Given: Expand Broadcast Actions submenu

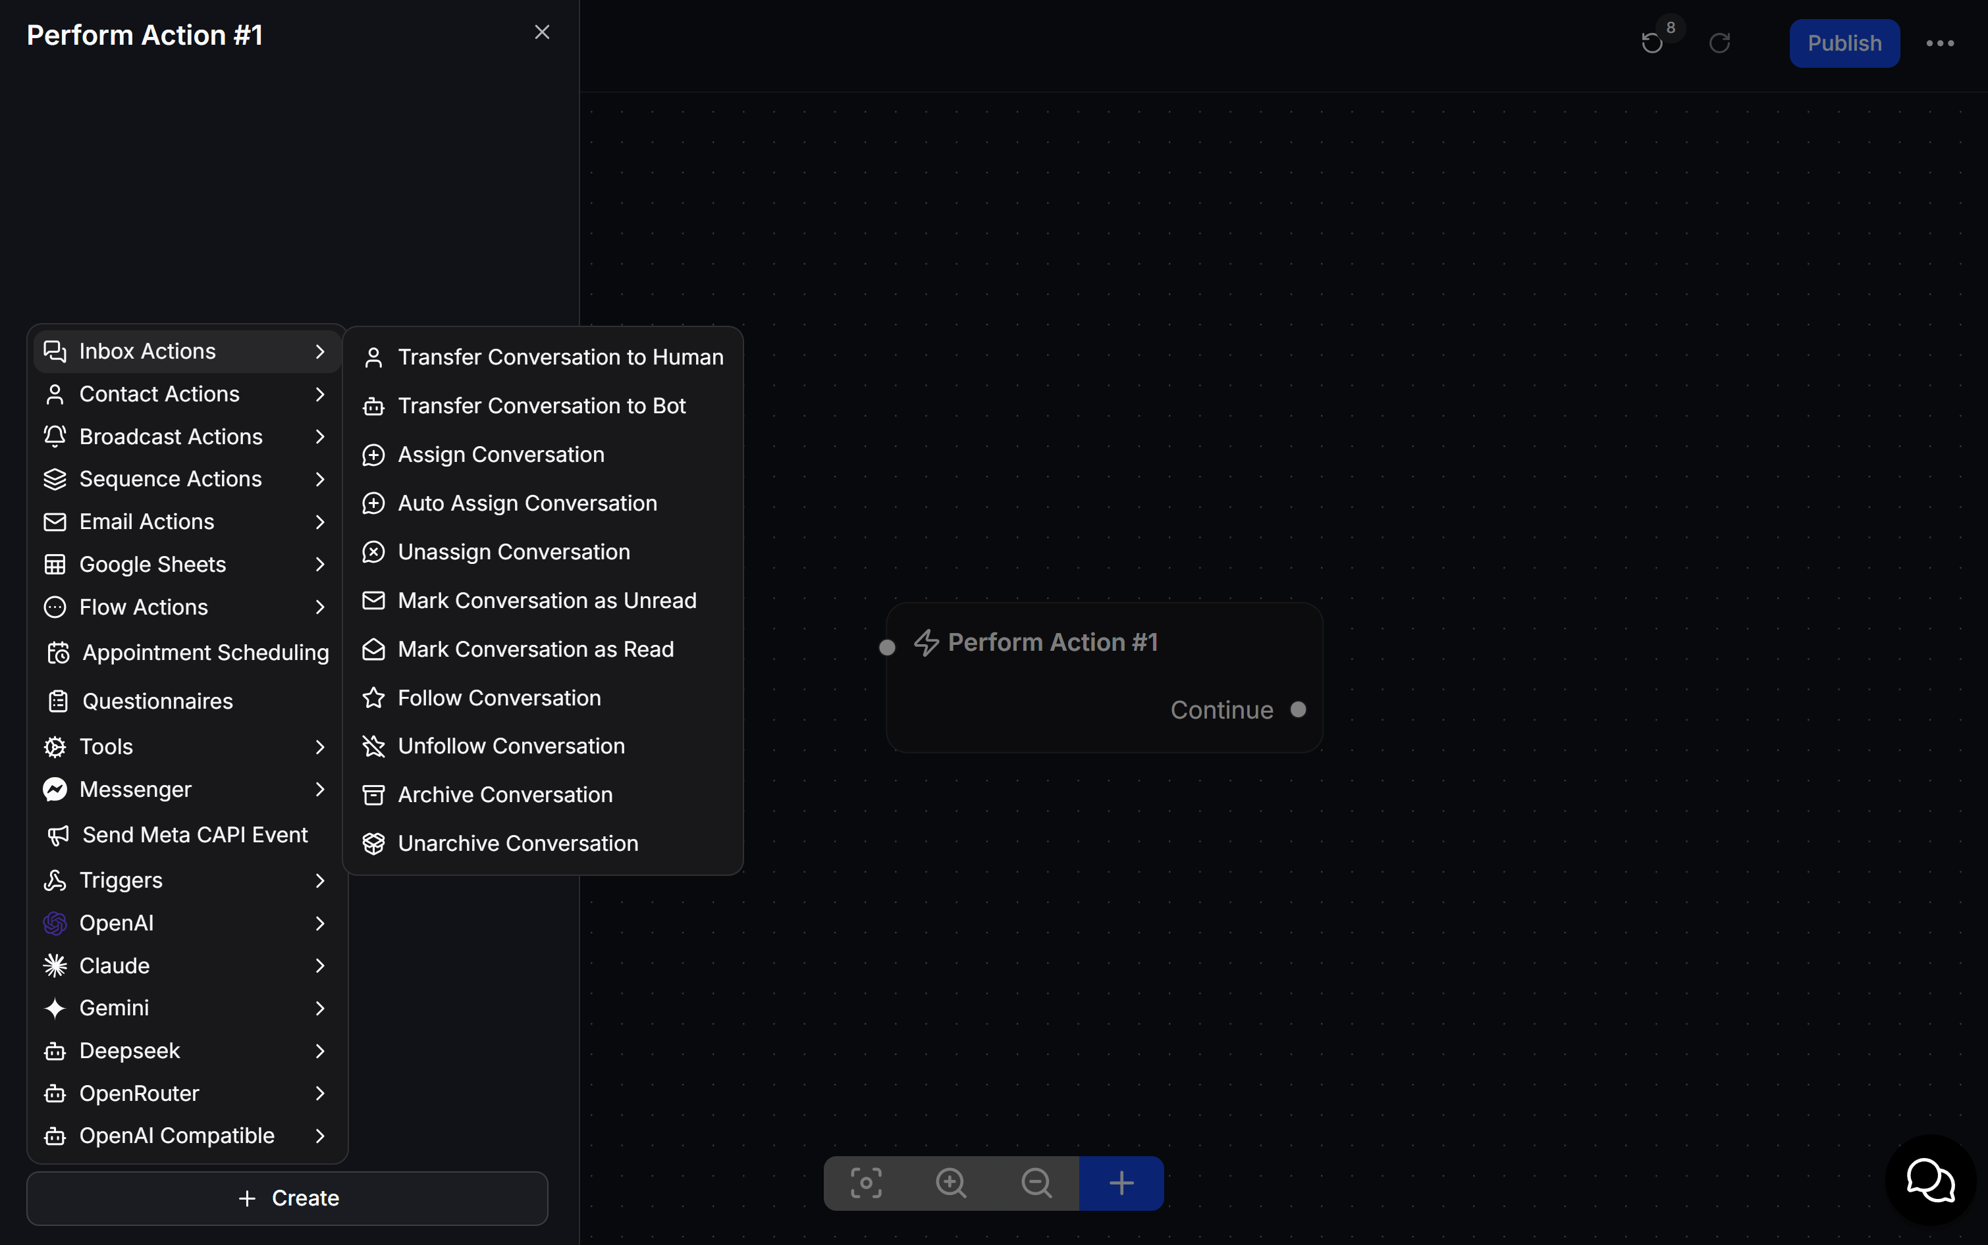Looking at the screenshot, I should tap(187, 436).
